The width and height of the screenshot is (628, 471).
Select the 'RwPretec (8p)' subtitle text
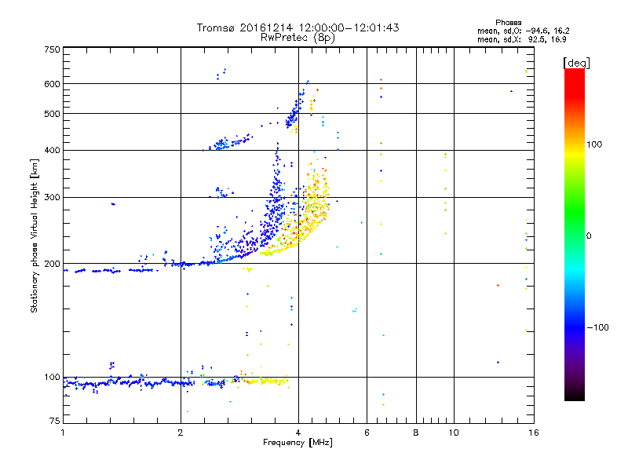[x=298, y=38]
